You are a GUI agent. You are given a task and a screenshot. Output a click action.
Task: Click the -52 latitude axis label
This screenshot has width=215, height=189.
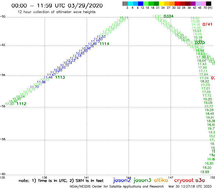[3, 45]
